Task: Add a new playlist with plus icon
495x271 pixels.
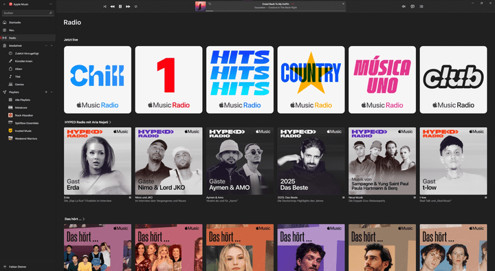Action: click(46, 92)
